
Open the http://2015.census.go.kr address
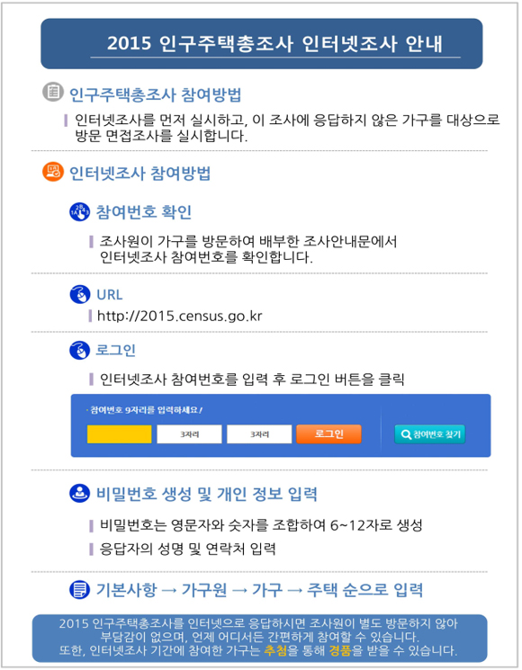pos(180,317)
